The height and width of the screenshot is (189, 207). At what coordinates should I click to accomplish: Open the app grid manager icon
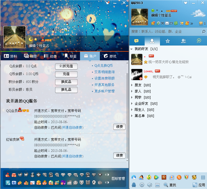tap(203, 177)
